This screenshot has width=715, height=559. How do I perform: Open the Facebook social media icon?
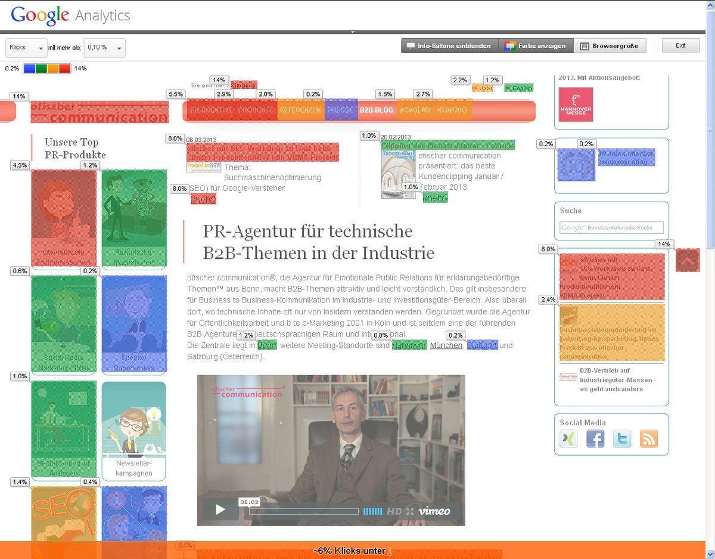tap(595, 439)
